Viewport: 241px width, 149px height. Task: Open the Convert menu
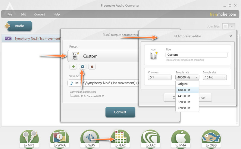(39, 14)
